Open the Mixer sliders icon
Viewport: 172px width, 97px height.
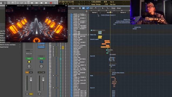21,3
